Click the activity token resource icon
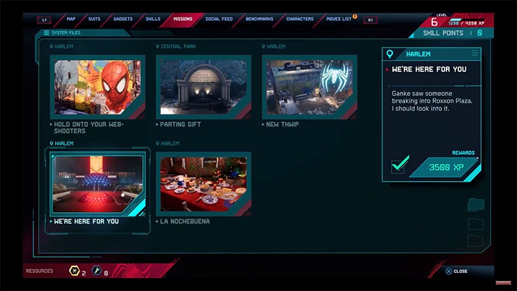517x291 pixels. click(74, 271)
